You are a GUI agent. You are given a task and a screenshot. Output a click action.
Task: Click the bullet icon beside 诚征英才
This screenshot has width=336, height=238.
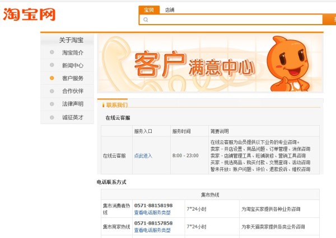pos(52,117)
